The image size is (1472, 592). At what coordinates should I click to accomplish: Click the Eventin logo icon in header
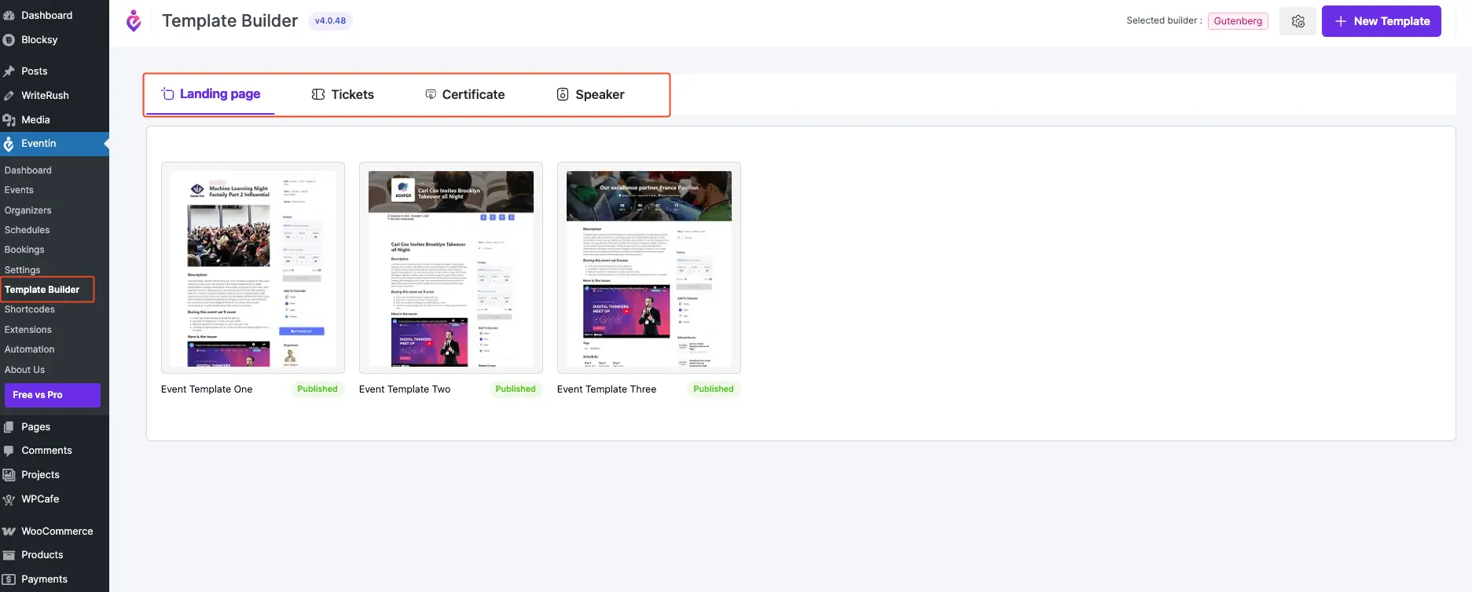click(134, 20)
